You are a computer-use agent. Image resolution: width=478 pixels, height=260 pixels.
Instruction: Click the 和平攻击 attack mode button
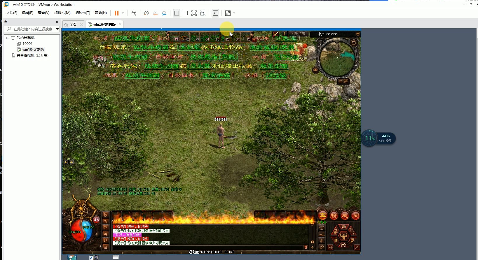coord(298,34)
